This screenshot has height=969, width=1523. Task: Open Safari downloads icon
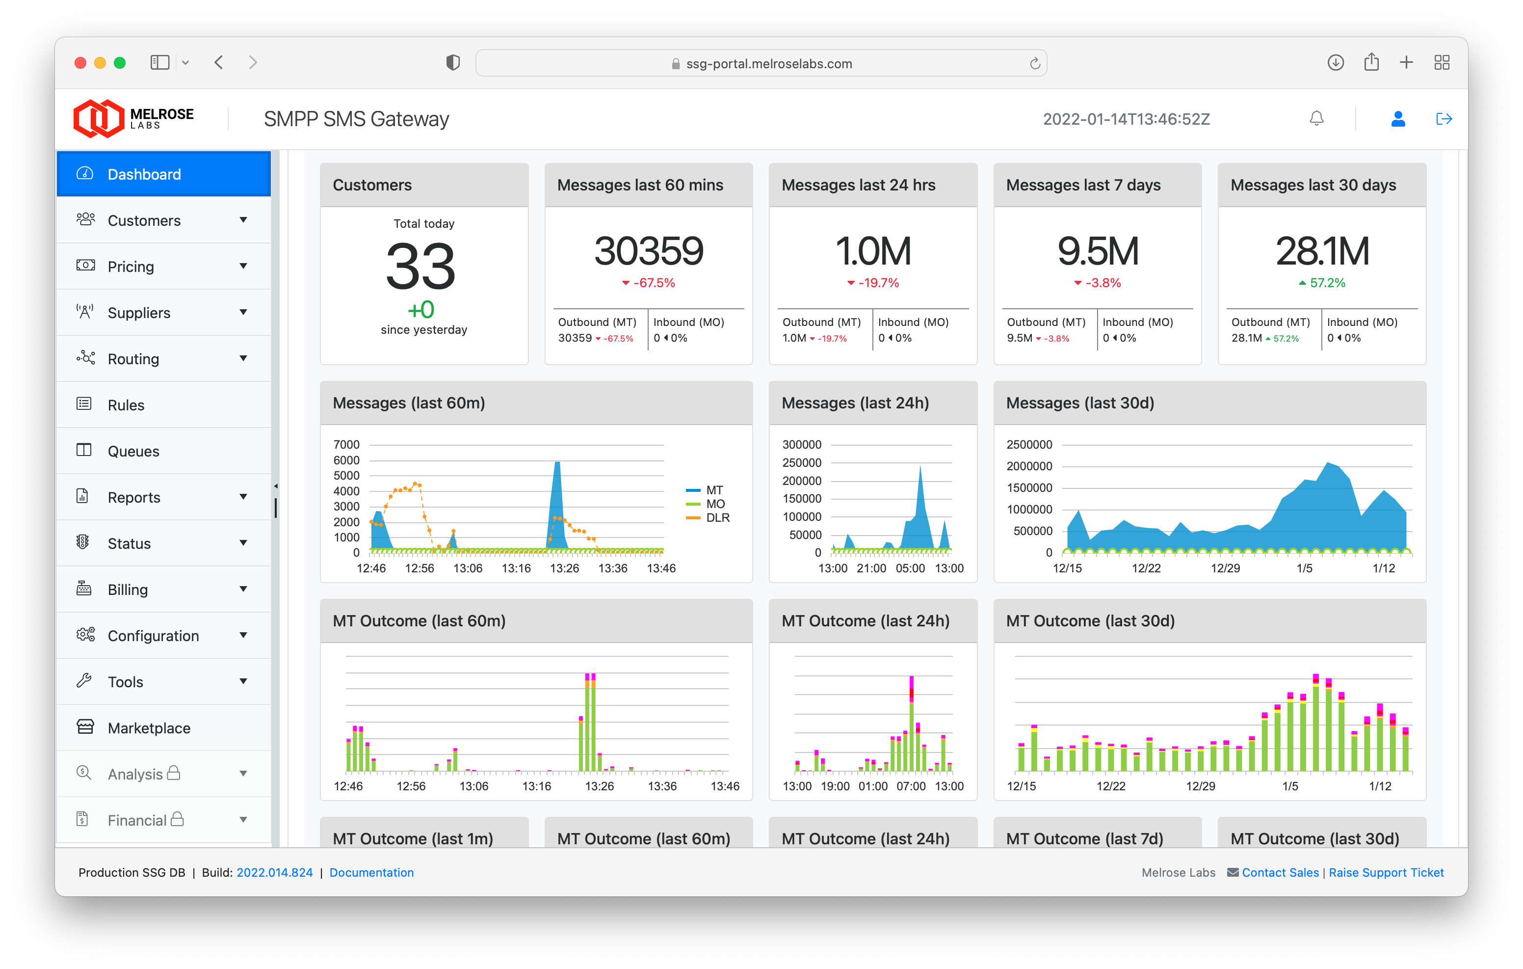click(1335, 63)
